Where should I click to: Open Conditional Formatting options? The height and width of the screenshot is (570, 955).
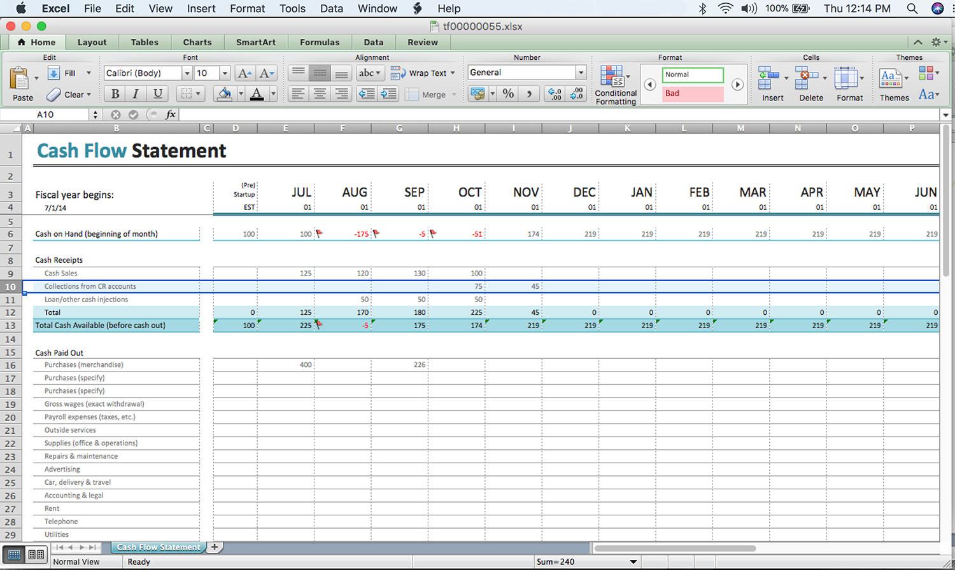click(615, 83)
